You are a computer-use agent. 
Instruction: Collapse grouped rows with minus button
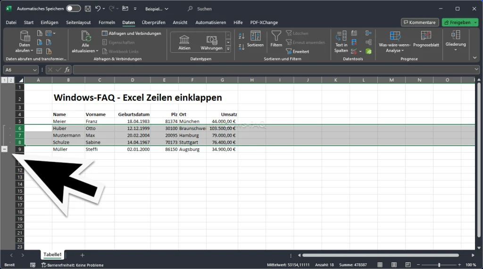click(4, 149)
